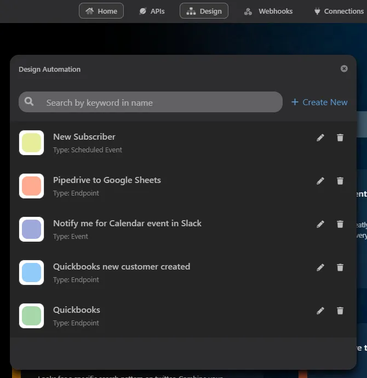Viewport: 367px width, 378px height.
Task: Close the Design Automation dialog
Action: point(344,68)
